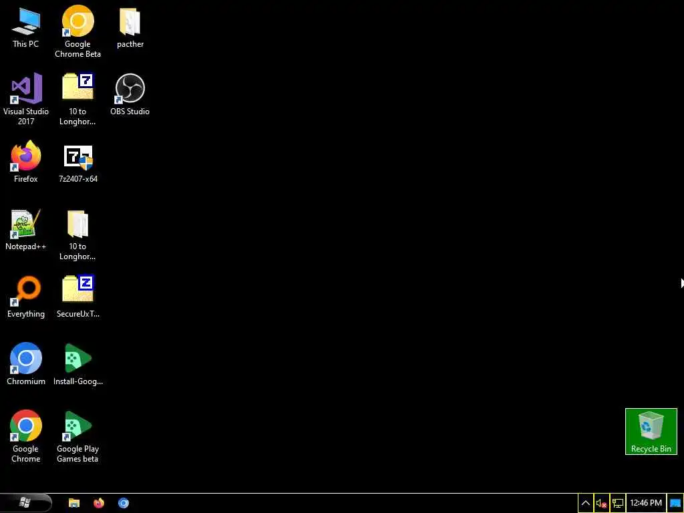Launch Firefox from the taskbar

[x=99, y=503]
